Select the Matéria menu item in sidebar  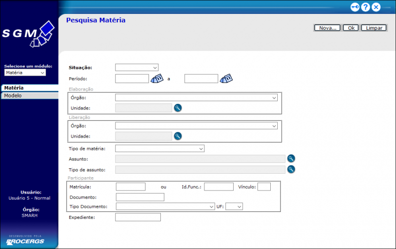(30, 88)
